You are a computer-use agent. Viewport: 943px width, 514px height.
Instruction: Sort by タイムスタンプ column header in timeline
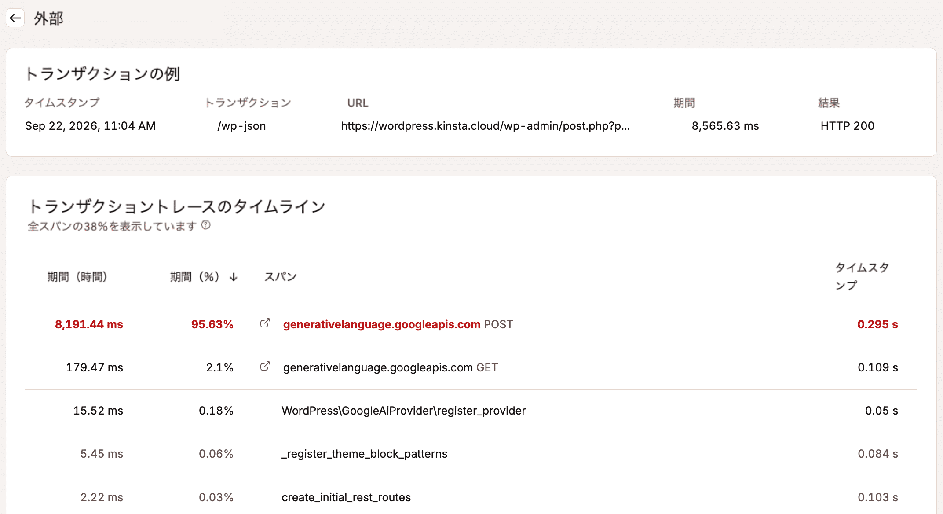pyautogui.click(x=862, y=276)
